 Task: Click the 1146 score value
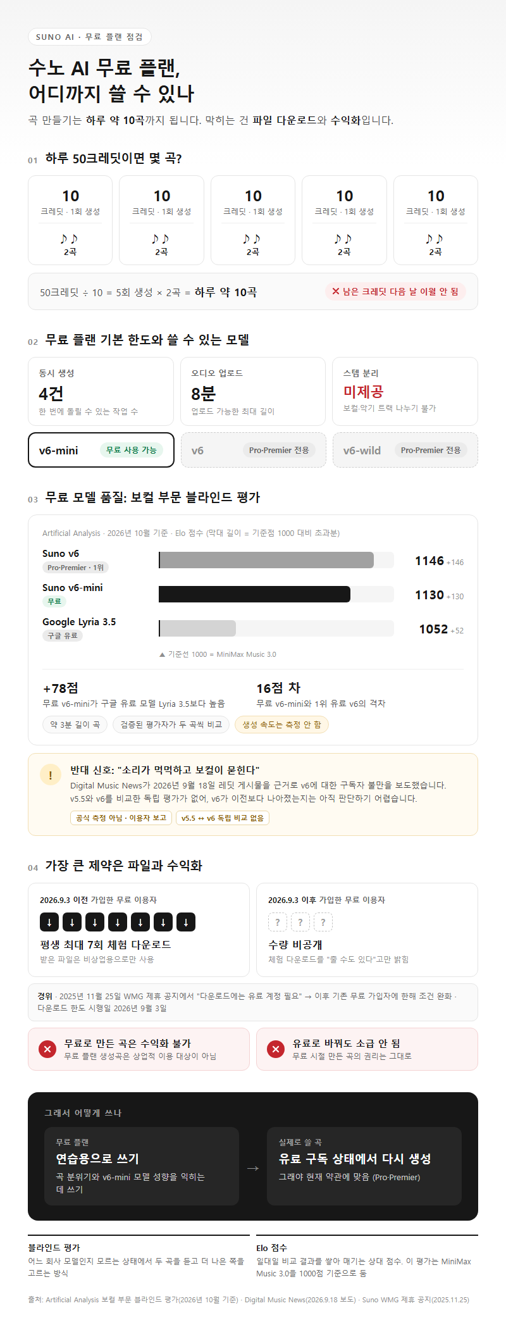(x=429, y=561)
